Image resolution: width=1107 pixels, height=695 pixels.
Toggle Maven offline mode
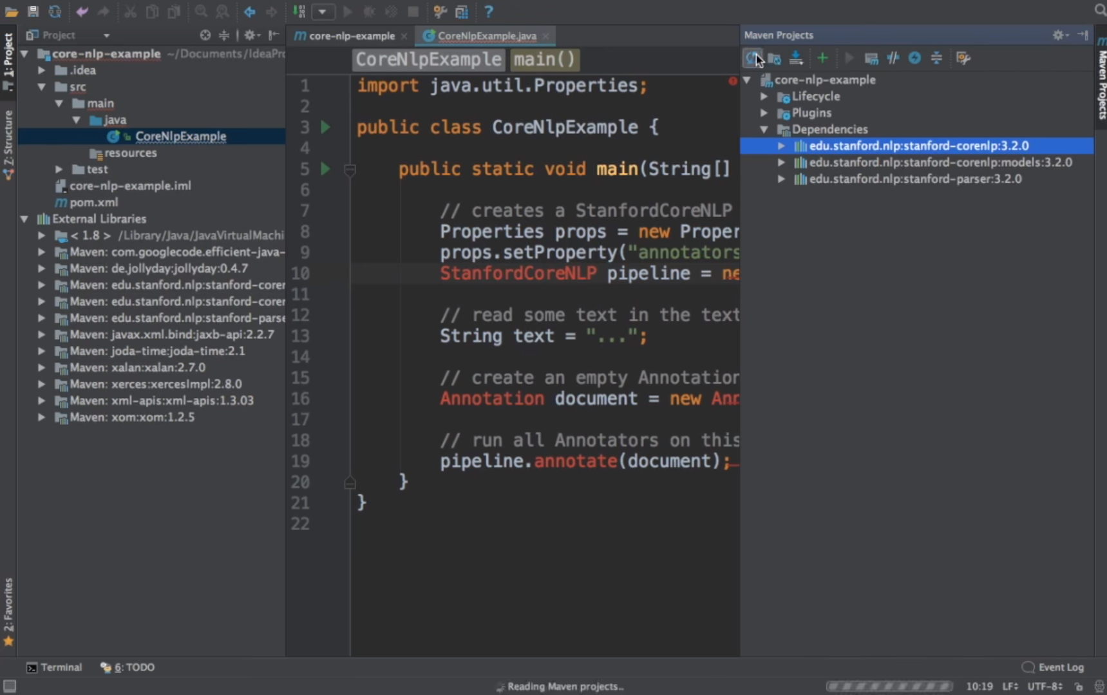[893, 58]
